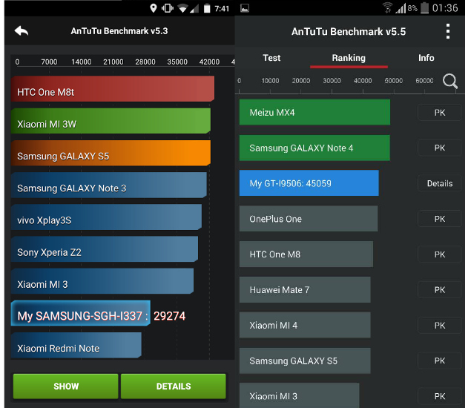
Task: Switch to the Test tab
Action: [271, 58]
